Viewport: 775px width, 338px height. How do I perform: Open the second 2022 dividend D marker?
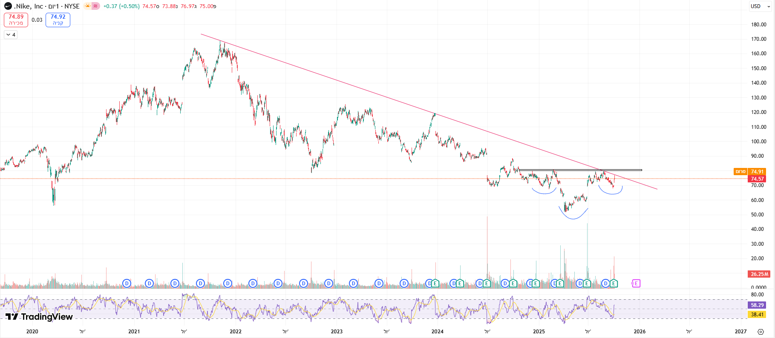coord(278,283)
